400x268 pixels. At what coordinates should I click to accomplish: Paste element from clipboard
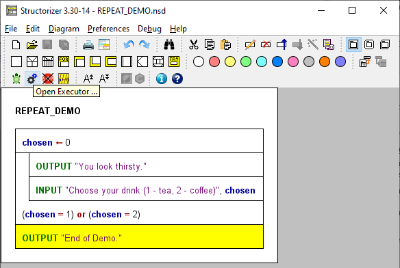(225, 45)
